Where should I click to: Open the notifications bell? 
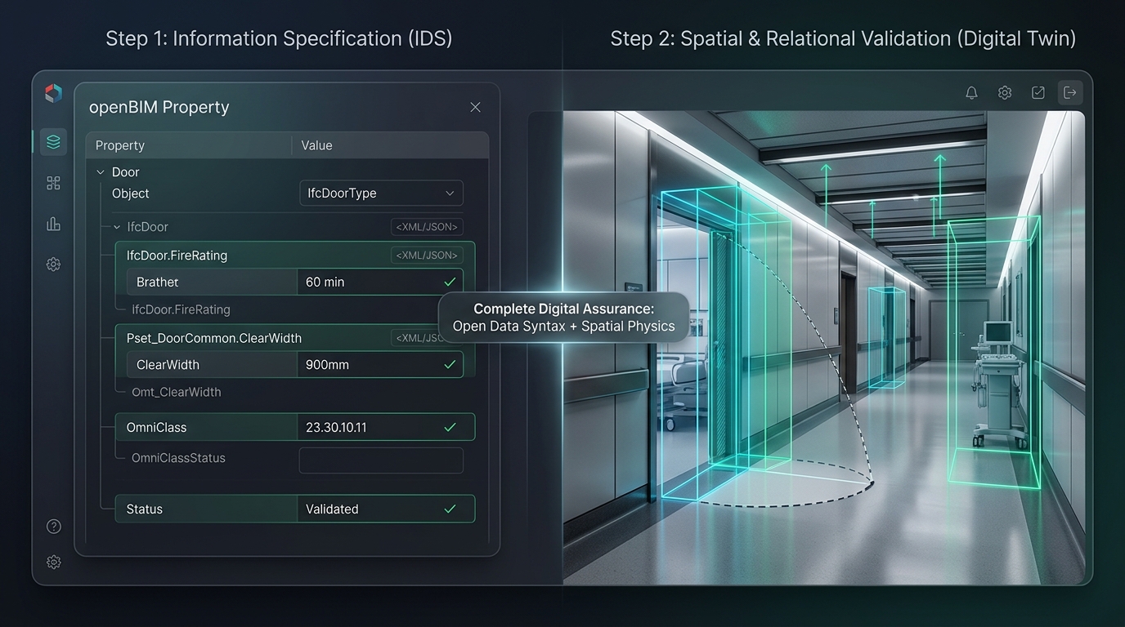tap(971, 93)
